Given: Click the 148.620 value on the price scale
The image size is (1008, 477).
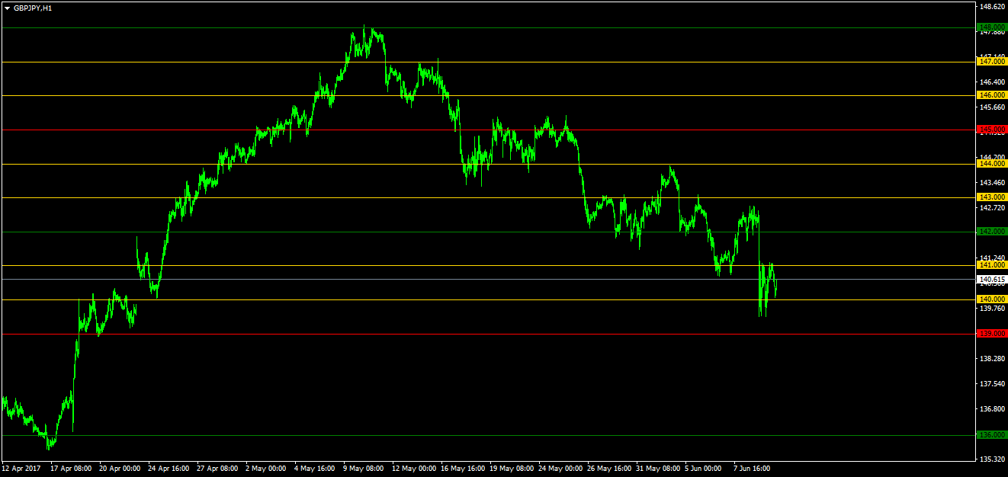Looking at the screenshot, I should (x=992, y=7).
